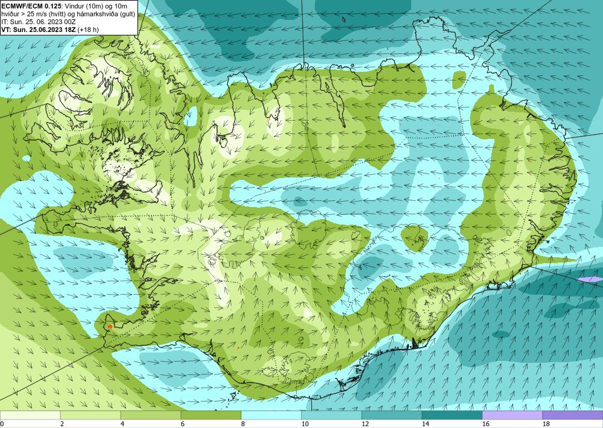The width and height of the screenshot is (603, 428).
Task: Click the 2–4 m/s light green legend swatch
Action: pyautogui.click(x=90, y=415)
